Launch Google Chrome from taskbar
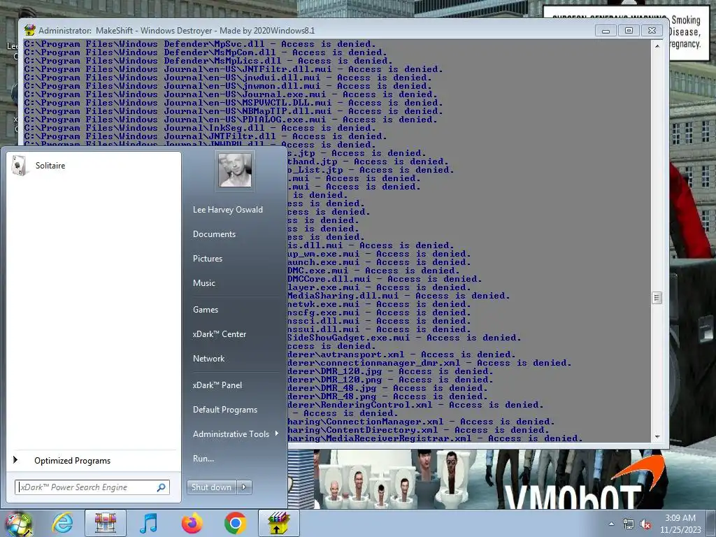This screenshot has width=716, height=537. [x=235, y=523]
